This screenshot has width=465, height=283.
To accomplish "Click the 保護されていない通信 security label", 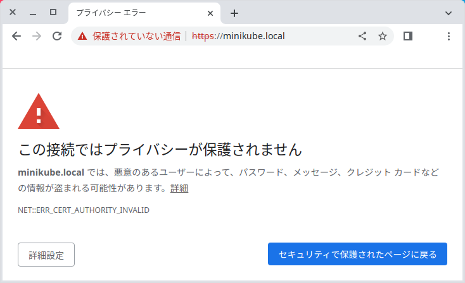I will pyautogui.click(x=136, y=36).
